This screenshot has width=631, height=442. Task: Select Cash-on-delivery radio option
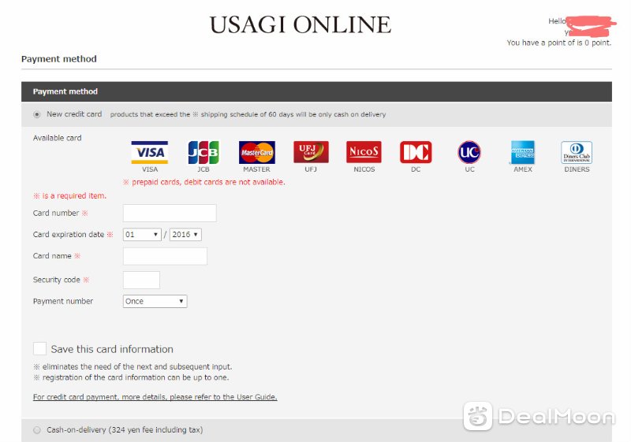click(x=37, y=430)
